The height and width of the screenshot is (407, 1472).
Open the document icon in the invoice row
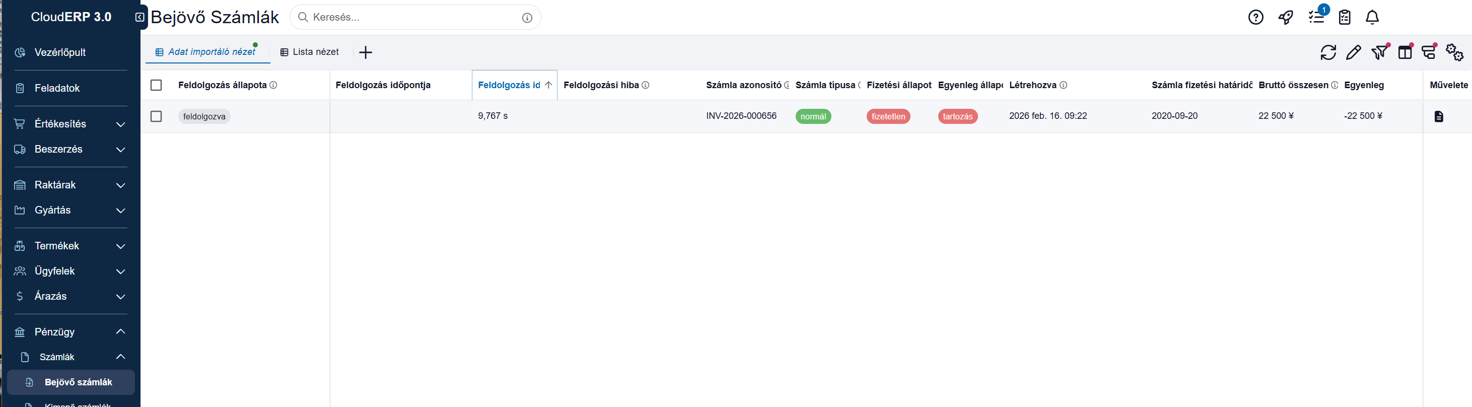click(1438, 117)
